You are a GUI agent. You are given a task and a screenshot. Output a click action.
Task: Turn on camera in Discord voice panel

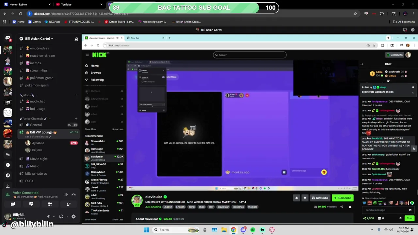point(13,204)
